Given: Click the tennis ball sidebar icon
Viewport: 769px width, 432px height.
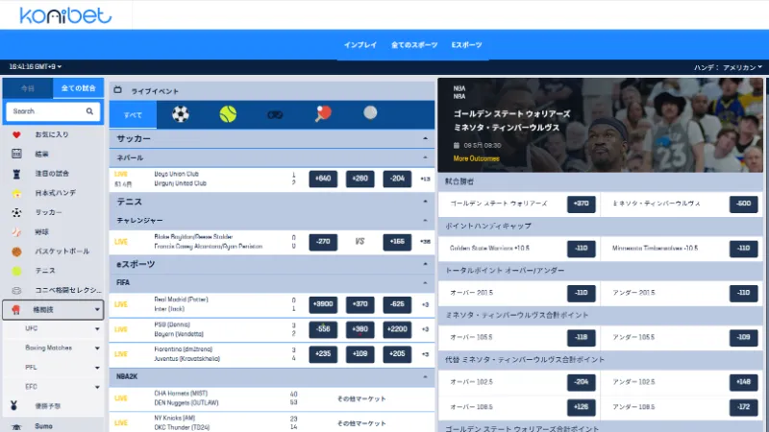Looking at the screenshot, I should 16,271.
